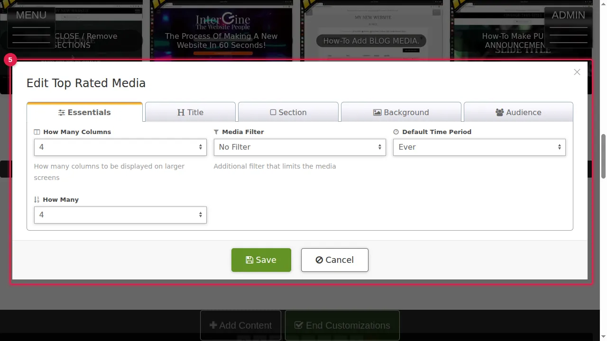The height and width of the screenshot is (341, 607).
Task: Click the Cancel button
Action: click(335, 260)
